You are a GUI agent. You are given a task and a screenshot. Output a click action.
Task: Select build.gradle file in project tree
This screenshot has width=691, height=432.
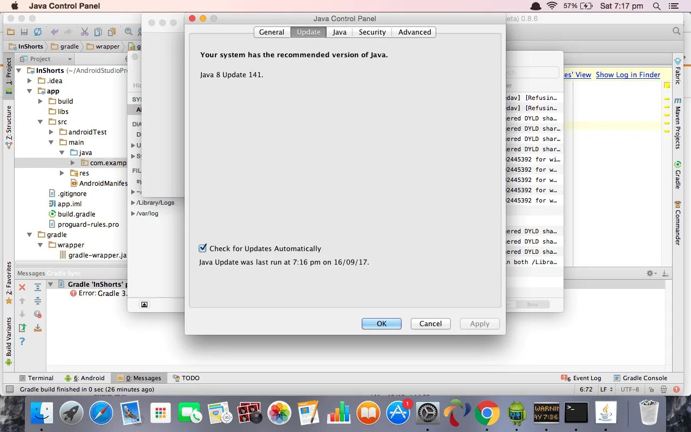tap(72, 214)
